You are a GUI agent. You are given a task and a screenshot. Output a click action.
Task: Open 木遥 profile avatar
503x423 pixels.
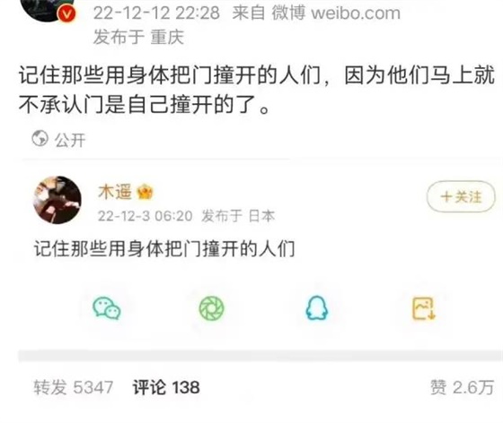57,200
